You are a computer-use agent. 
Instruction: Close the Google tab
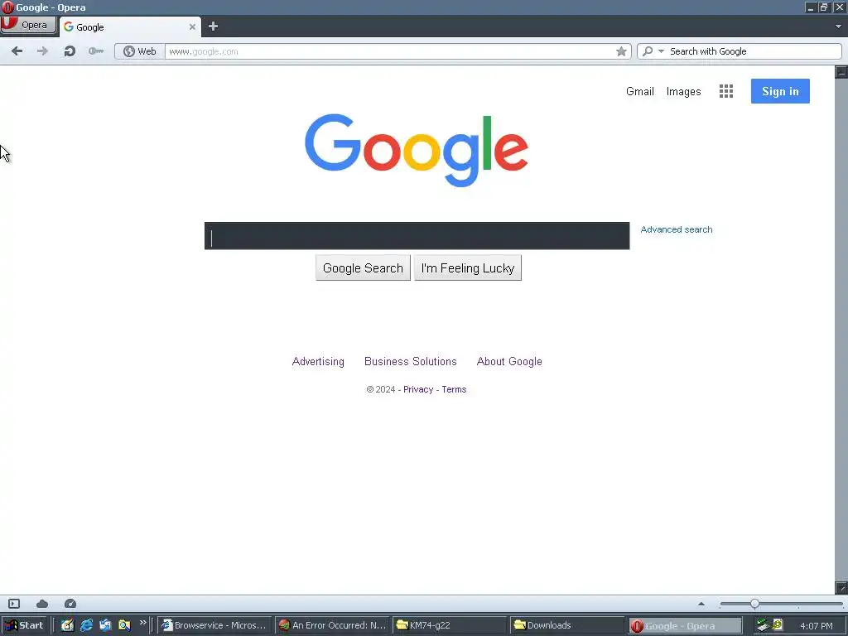click(x=192, y=26)
